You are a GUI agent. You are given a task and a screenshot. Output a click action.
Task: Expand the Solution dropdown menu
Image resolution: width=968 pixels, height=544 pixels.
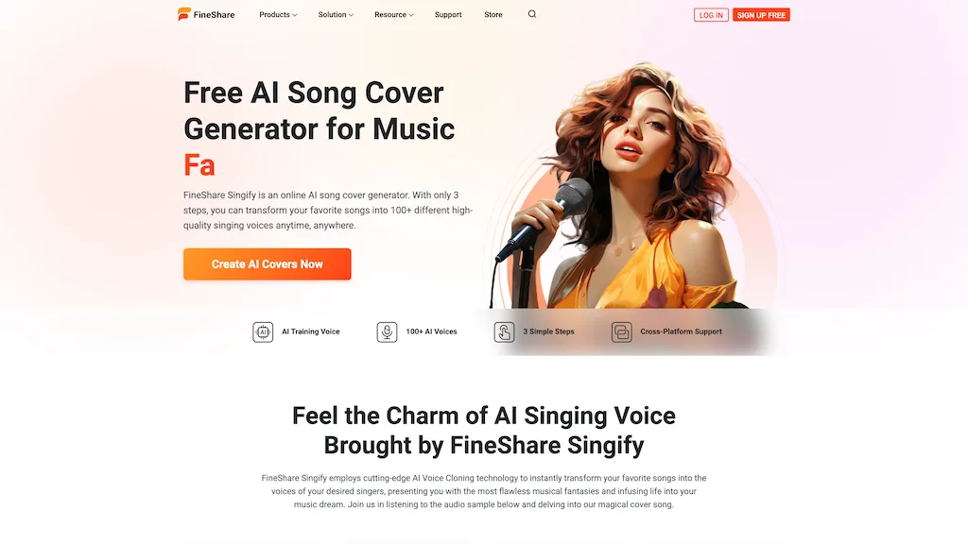click(336, 15)
